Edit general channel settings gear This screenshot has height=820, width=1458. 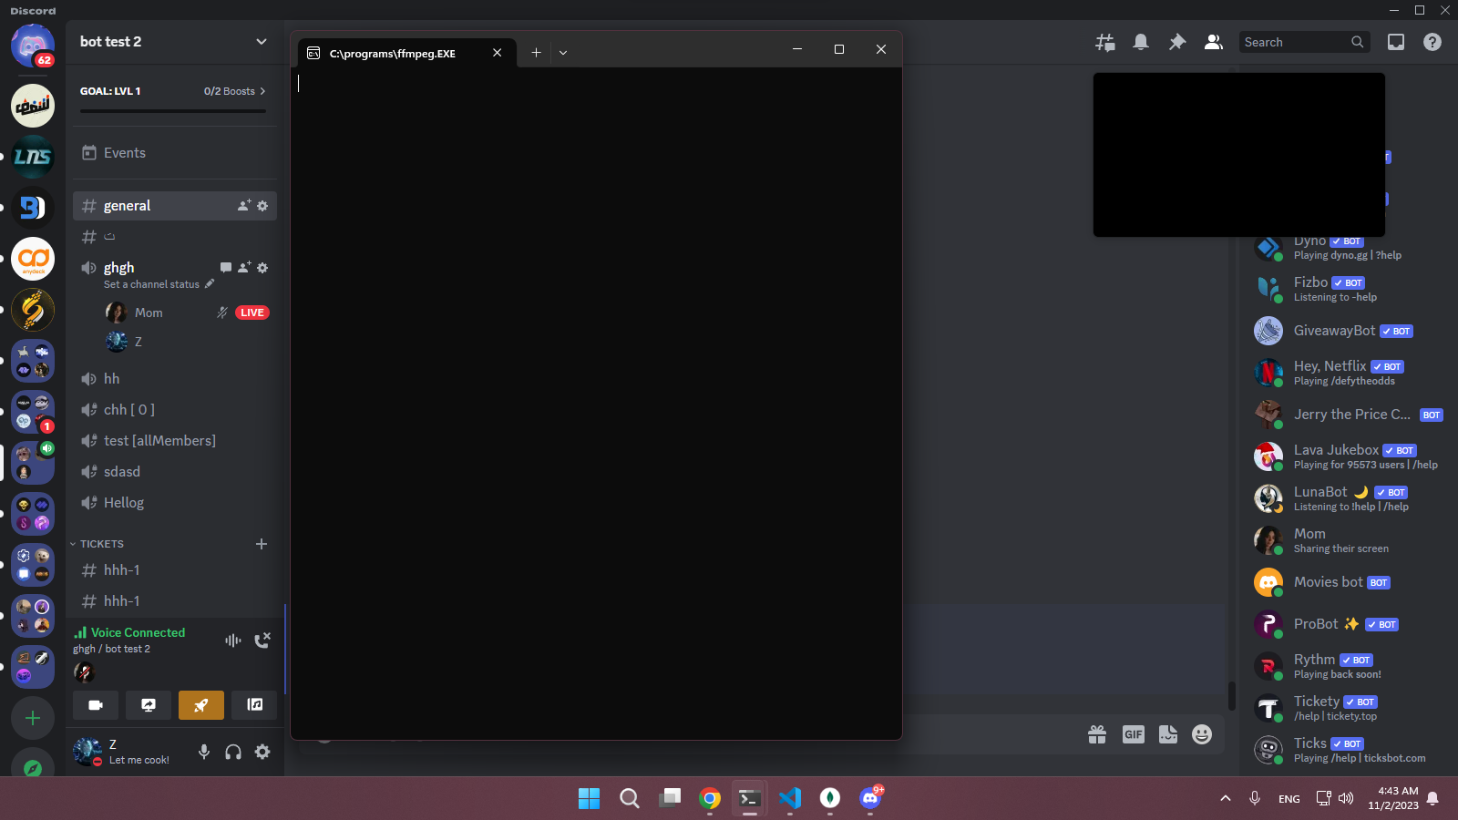coord(262,206)
